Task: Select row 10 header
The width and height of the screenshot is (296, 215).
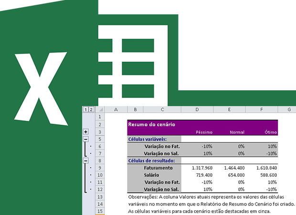Action: click(100, 175)
